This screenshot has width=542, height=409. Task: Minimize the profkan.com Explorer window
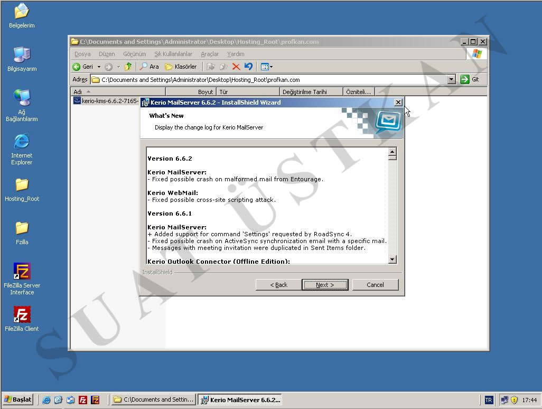point(465,42)
